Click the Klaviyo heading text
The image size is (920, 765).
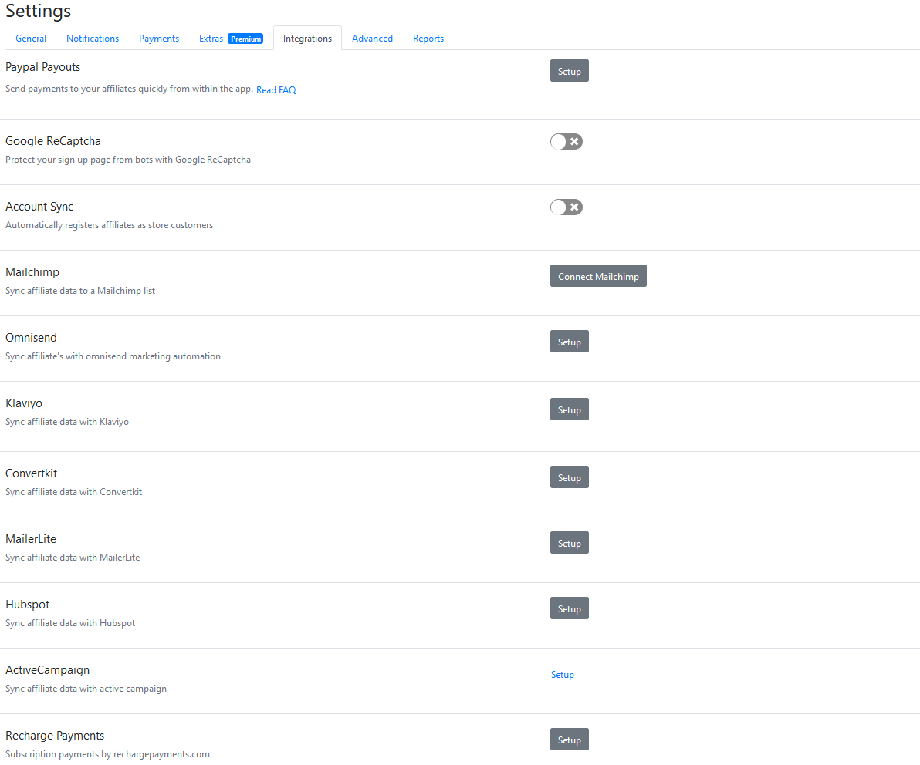click(x=23, y=403)
